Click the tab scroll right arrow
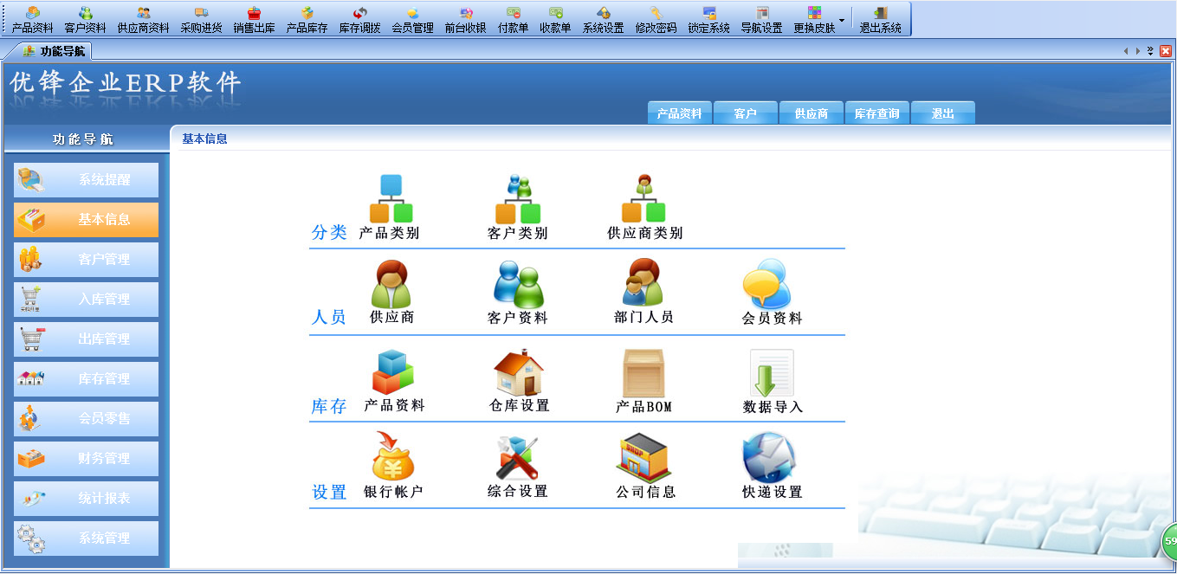 [x=1138, y=51]
